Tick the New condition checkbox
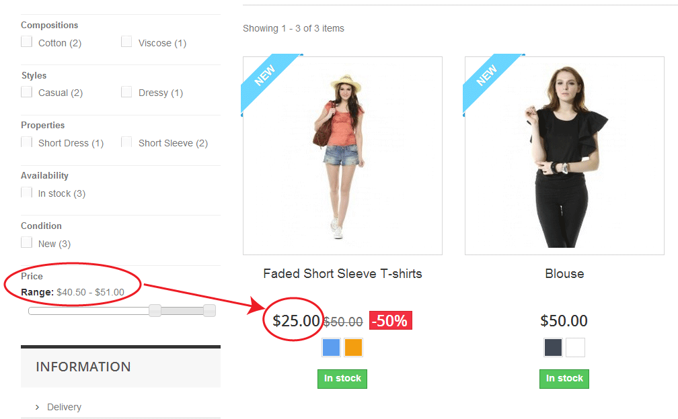The image size is (678, 419). (x=27, y=242)
